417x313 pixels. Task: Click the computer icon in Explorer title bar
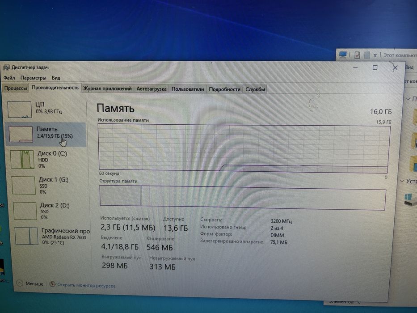pyautogui.click(x=343, y=55)
